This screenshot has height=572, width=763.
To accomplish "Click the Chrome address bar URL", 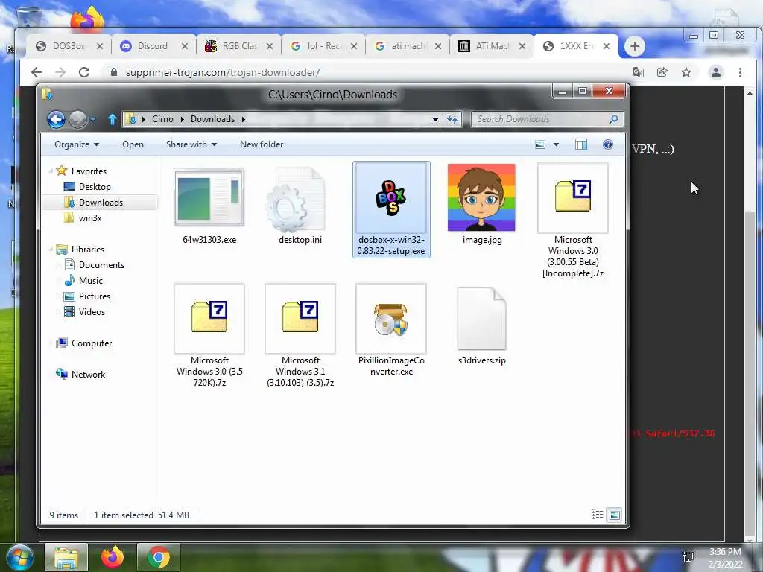I will pyautogui.click(x=222, y=72).
